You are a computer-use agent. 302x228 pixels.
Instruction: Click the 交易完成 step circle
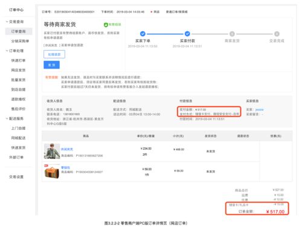point(277,34)
